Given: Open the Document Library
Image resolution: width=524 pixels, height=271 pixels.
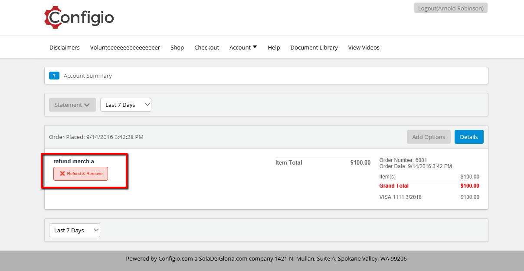Looking at the screenshot, I should [x=314, y=48].
